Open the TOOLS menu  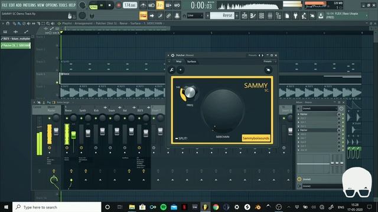coord(63,5)
